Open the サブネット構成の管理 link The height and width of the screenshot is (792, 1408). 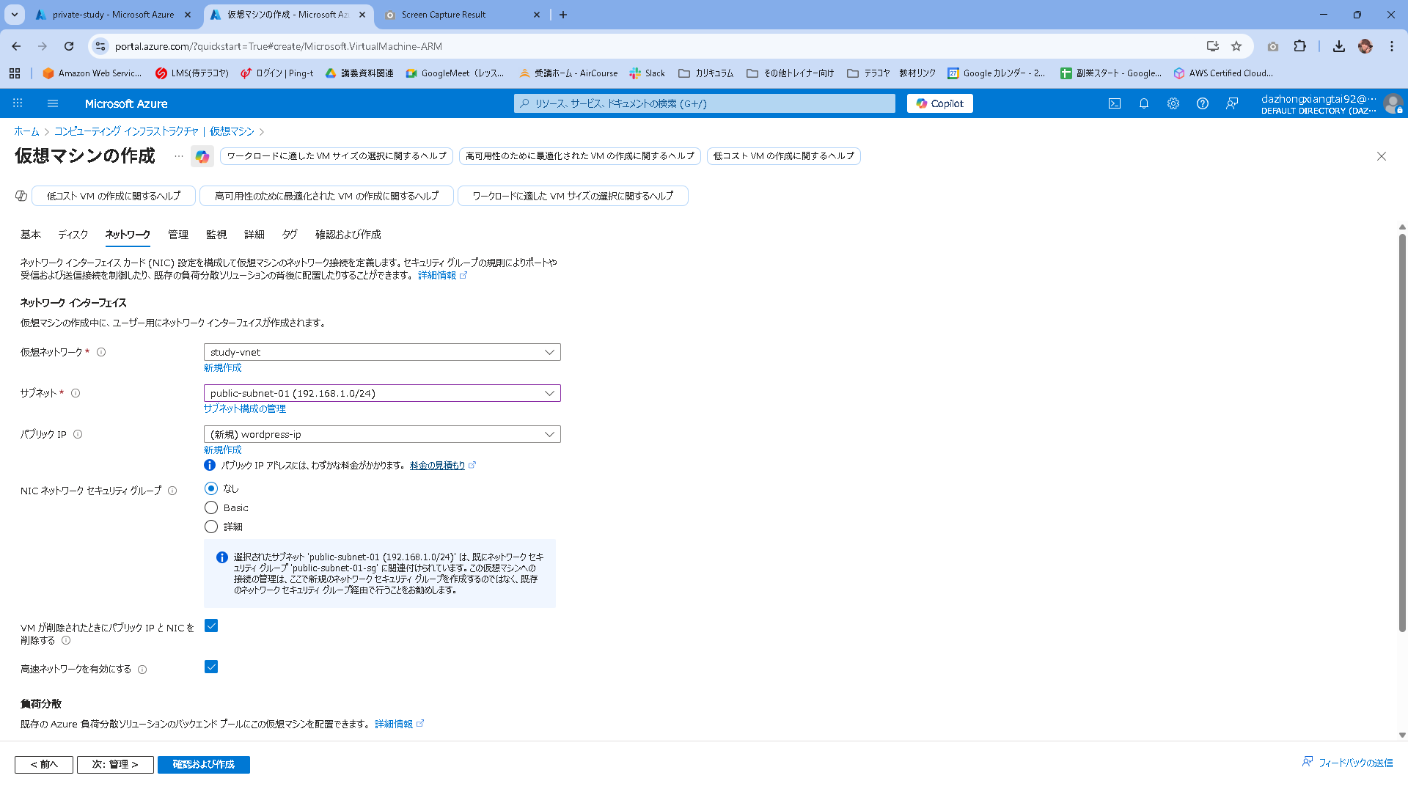tap(244, 408)
